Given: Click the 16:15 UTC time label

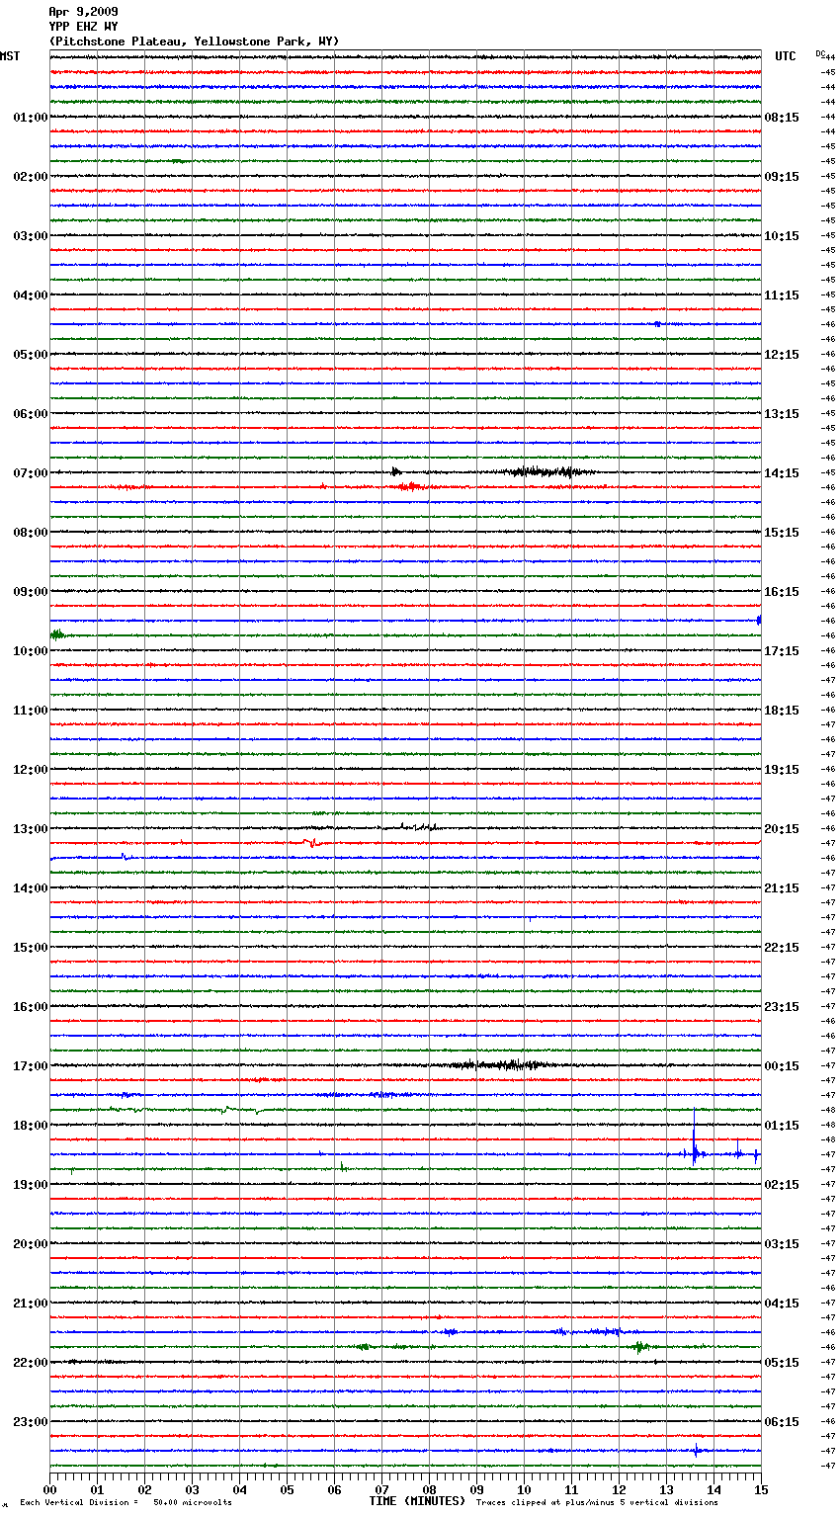Looking at the screenshot, I should pyautogui.click(x=782, y=592).
